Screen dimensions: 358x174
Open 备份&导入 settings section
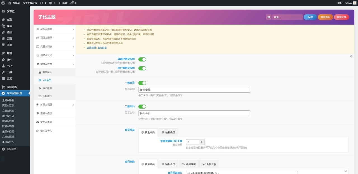tap(55, 131)
